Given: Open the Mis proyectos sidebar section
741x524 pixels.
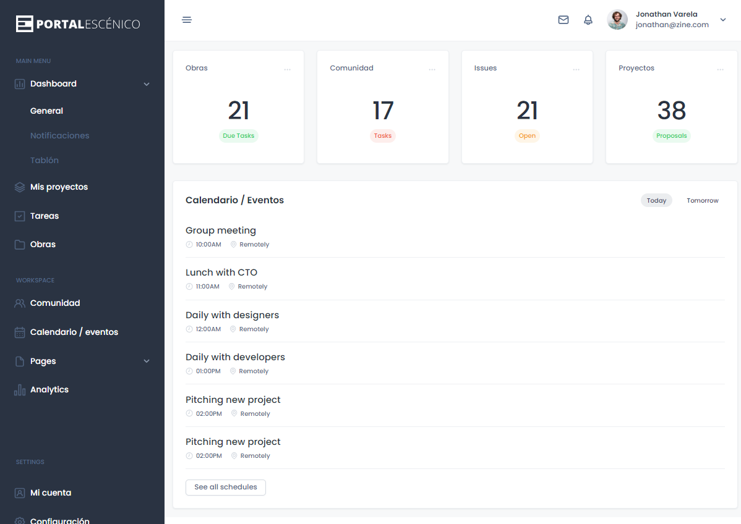Looking at the screenshot, I should click(x=58, y=187).
